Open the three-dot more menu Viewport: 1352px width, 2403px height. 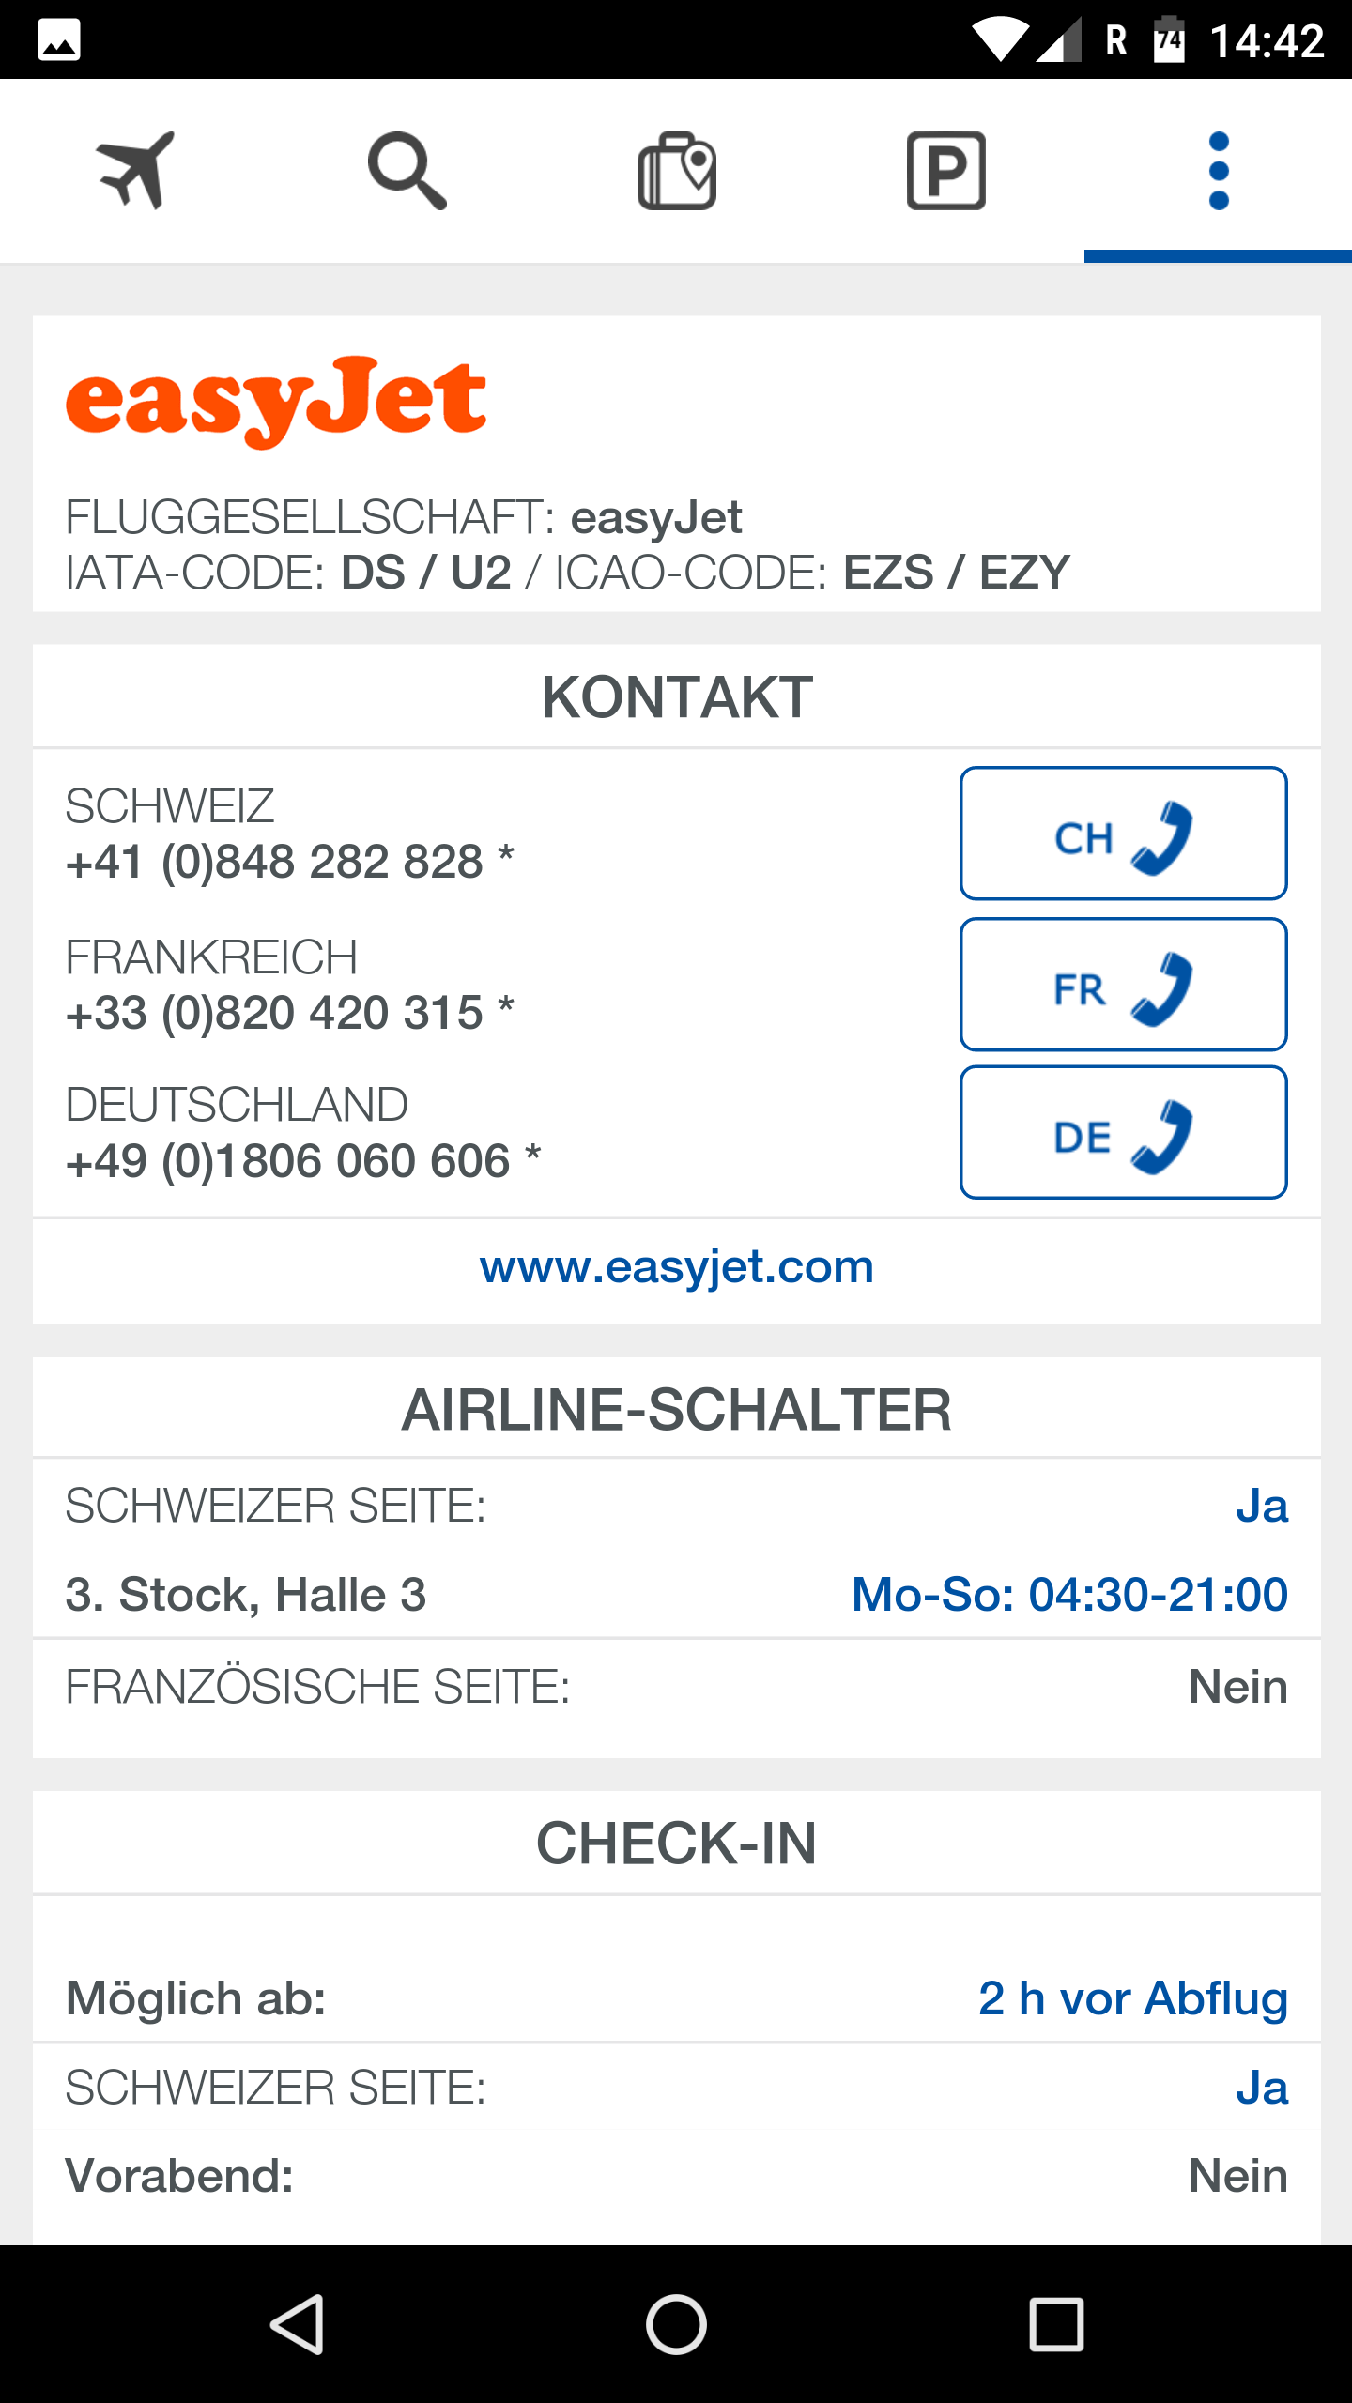1219,170
